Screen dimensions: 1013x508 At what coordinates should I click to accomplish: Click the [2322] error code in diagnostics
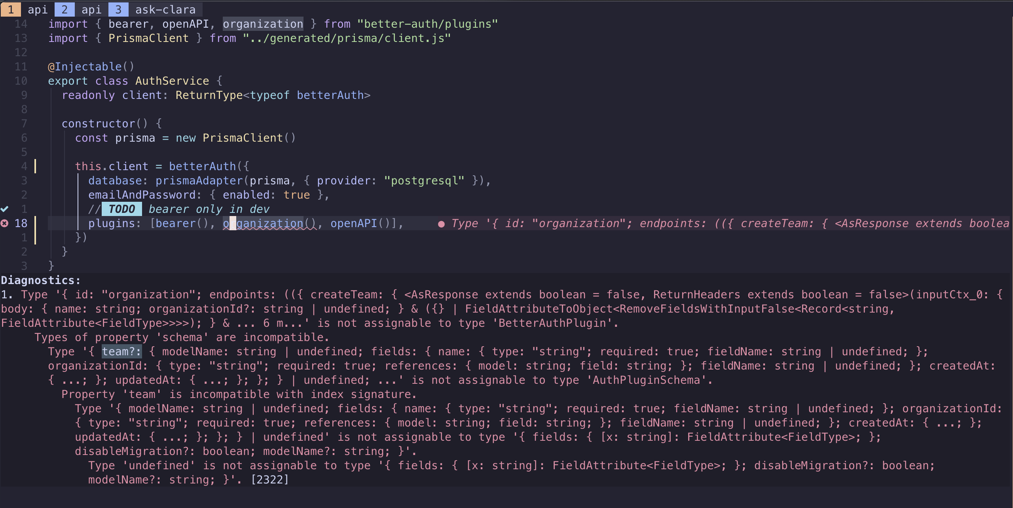click(x=269, y=480)
